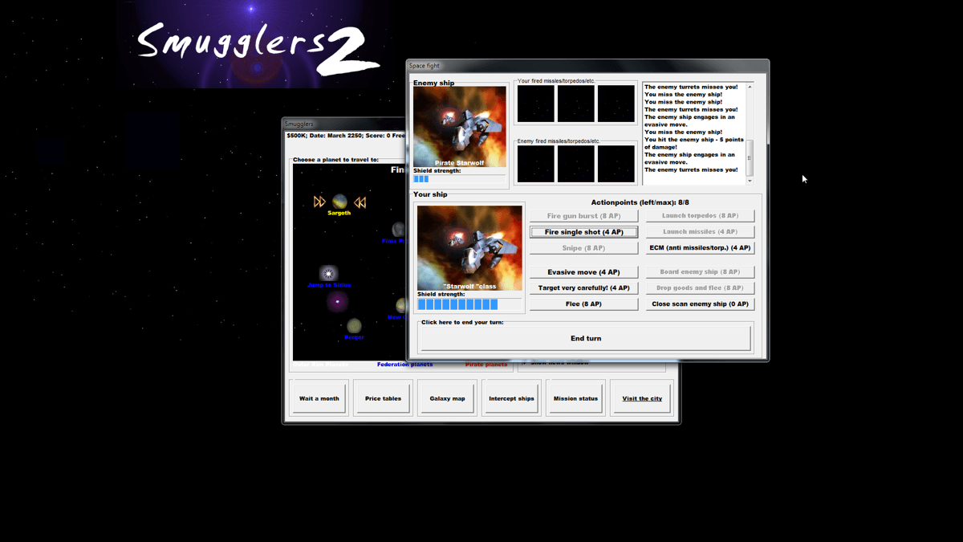Click the Actionpoints (left/max) 8/8 text
The width and height of the screenshot is (963, 542).
point(640,202)
